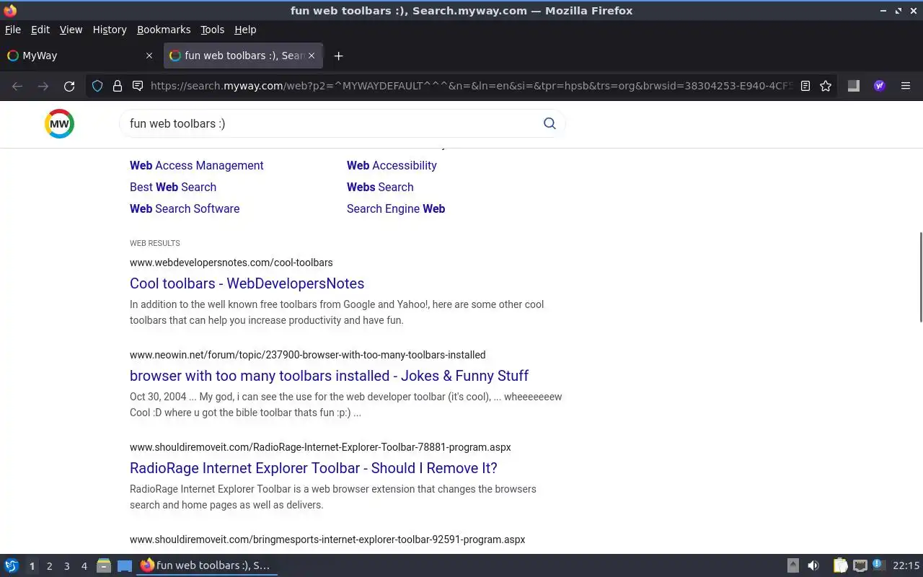Close the MyWay tab

pos(149,56)
